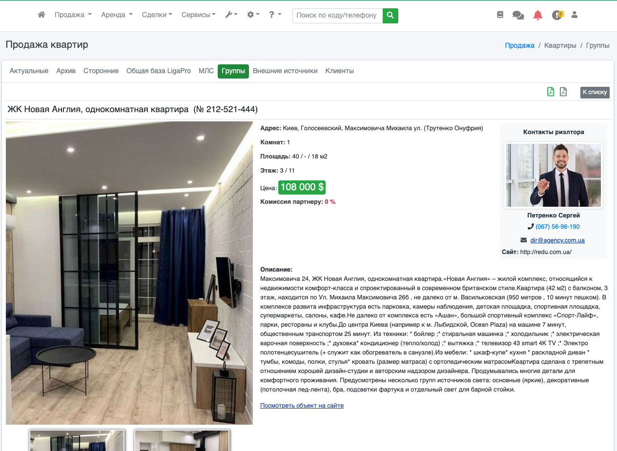Switch to the Архив tab
The height and width of the screenshot is (451, 617).
click(x=66, y=71)
